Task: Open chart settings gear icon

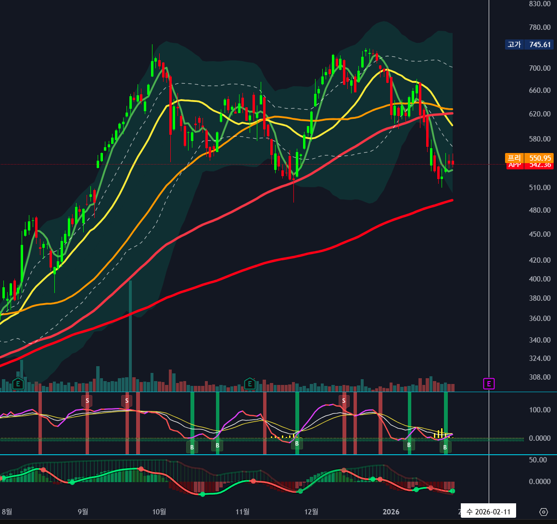Action: point(544,511)
